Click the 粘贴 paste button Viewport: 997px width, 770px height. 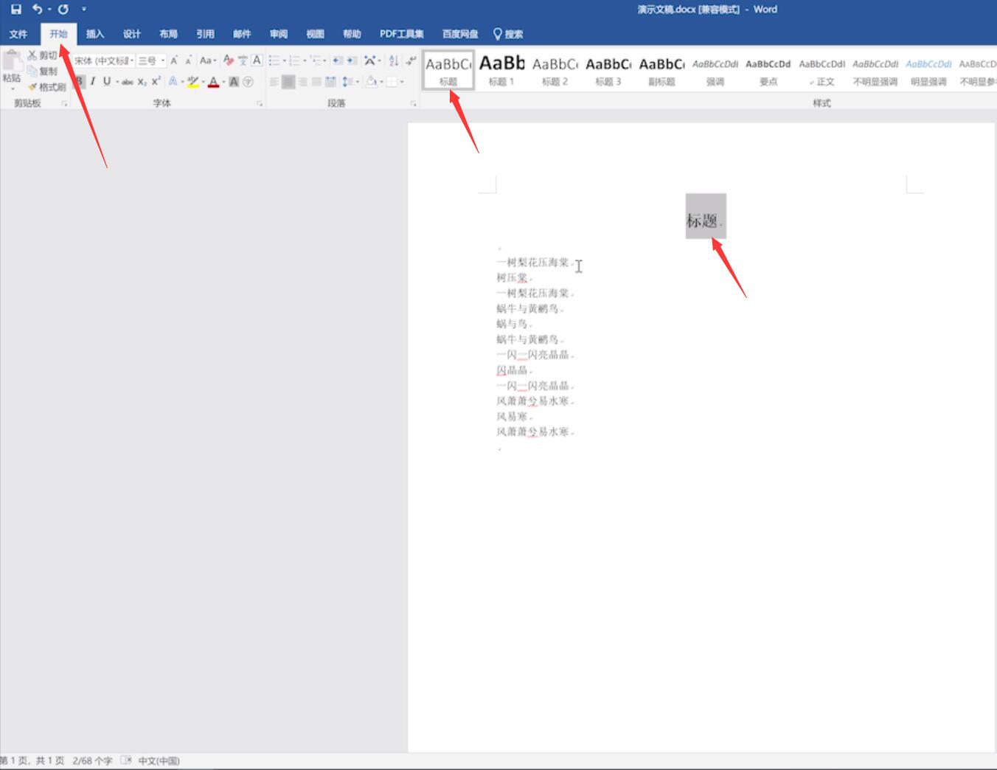pos(13,70)
